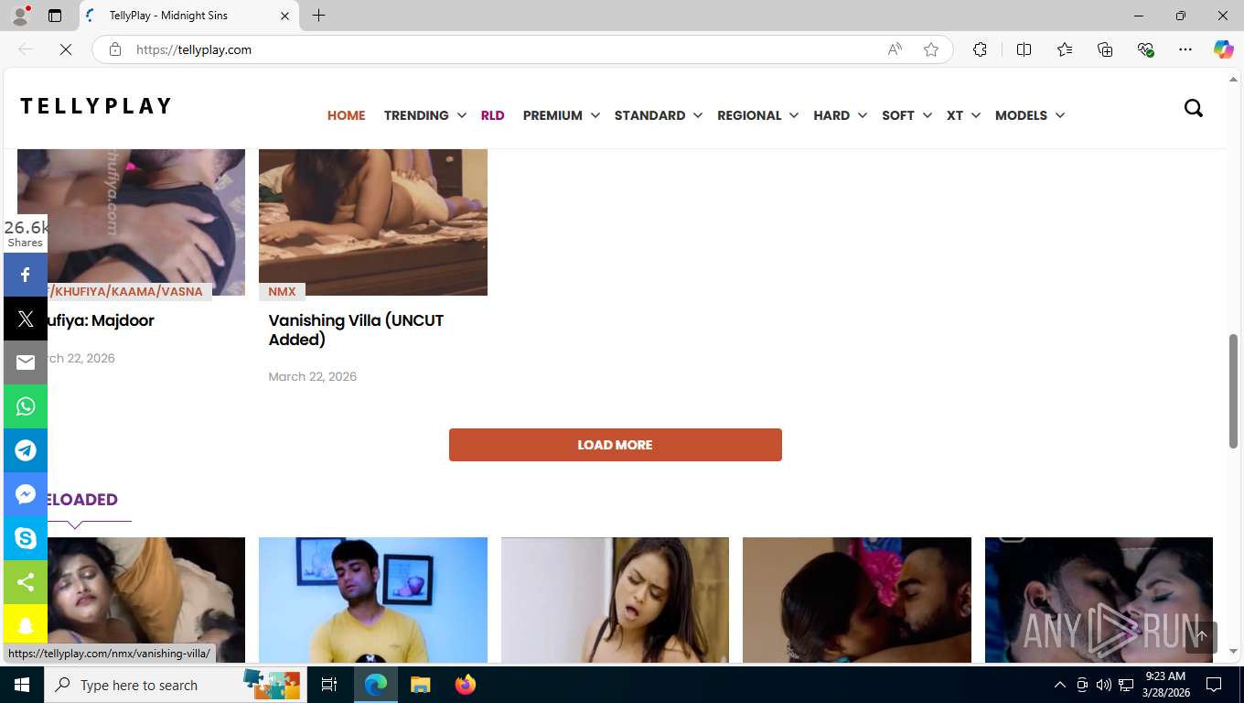Image resolution: width=1244 pixels, height=703 pixels.
Task: Share page by email icon
Action: [26, 362]
